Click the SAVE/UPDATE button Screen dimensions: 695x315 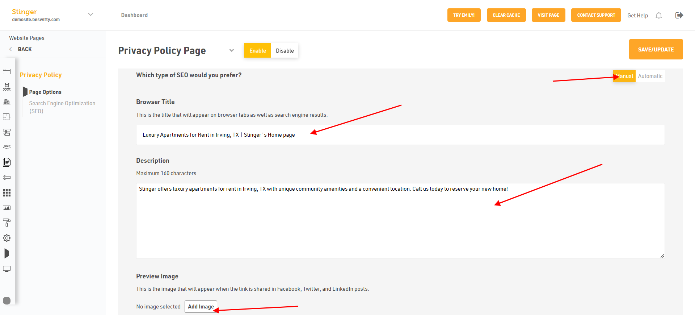tap(656, 49)
